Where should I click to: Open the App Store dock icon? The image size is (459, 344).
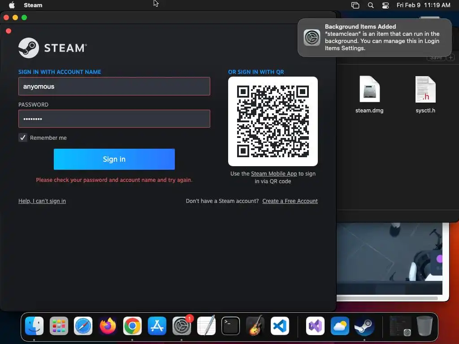(x=157, y=326)
